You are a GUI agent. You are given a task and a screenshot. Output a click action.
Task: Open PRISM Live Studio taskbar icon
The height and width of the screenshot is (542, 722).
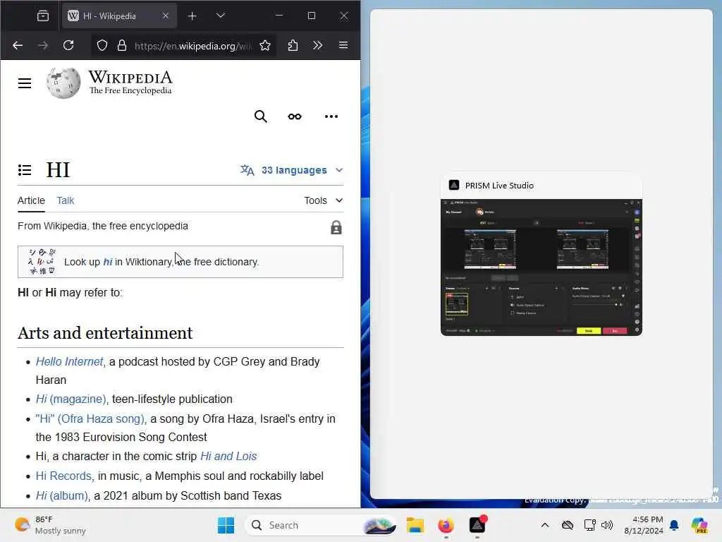[x=477, y=525]
